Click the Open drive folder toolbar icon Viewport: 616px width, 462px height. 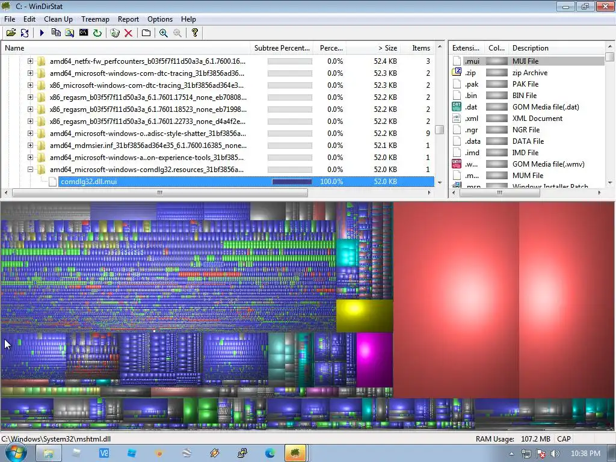tap(11, 32)
